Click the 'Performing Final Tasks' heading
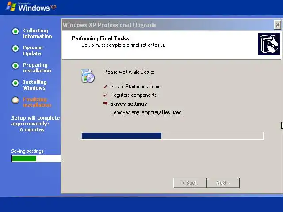Image resolution: width=283 pixels, height=212 pixels. point(100,38)
